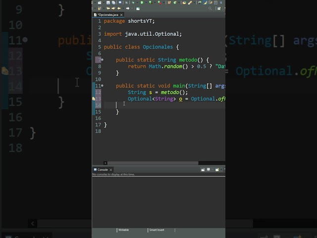The width and height of the screenshot is (317, 238).
Task: Click the Save All icon
Action: pyautogui.click(x=113, y=2)
